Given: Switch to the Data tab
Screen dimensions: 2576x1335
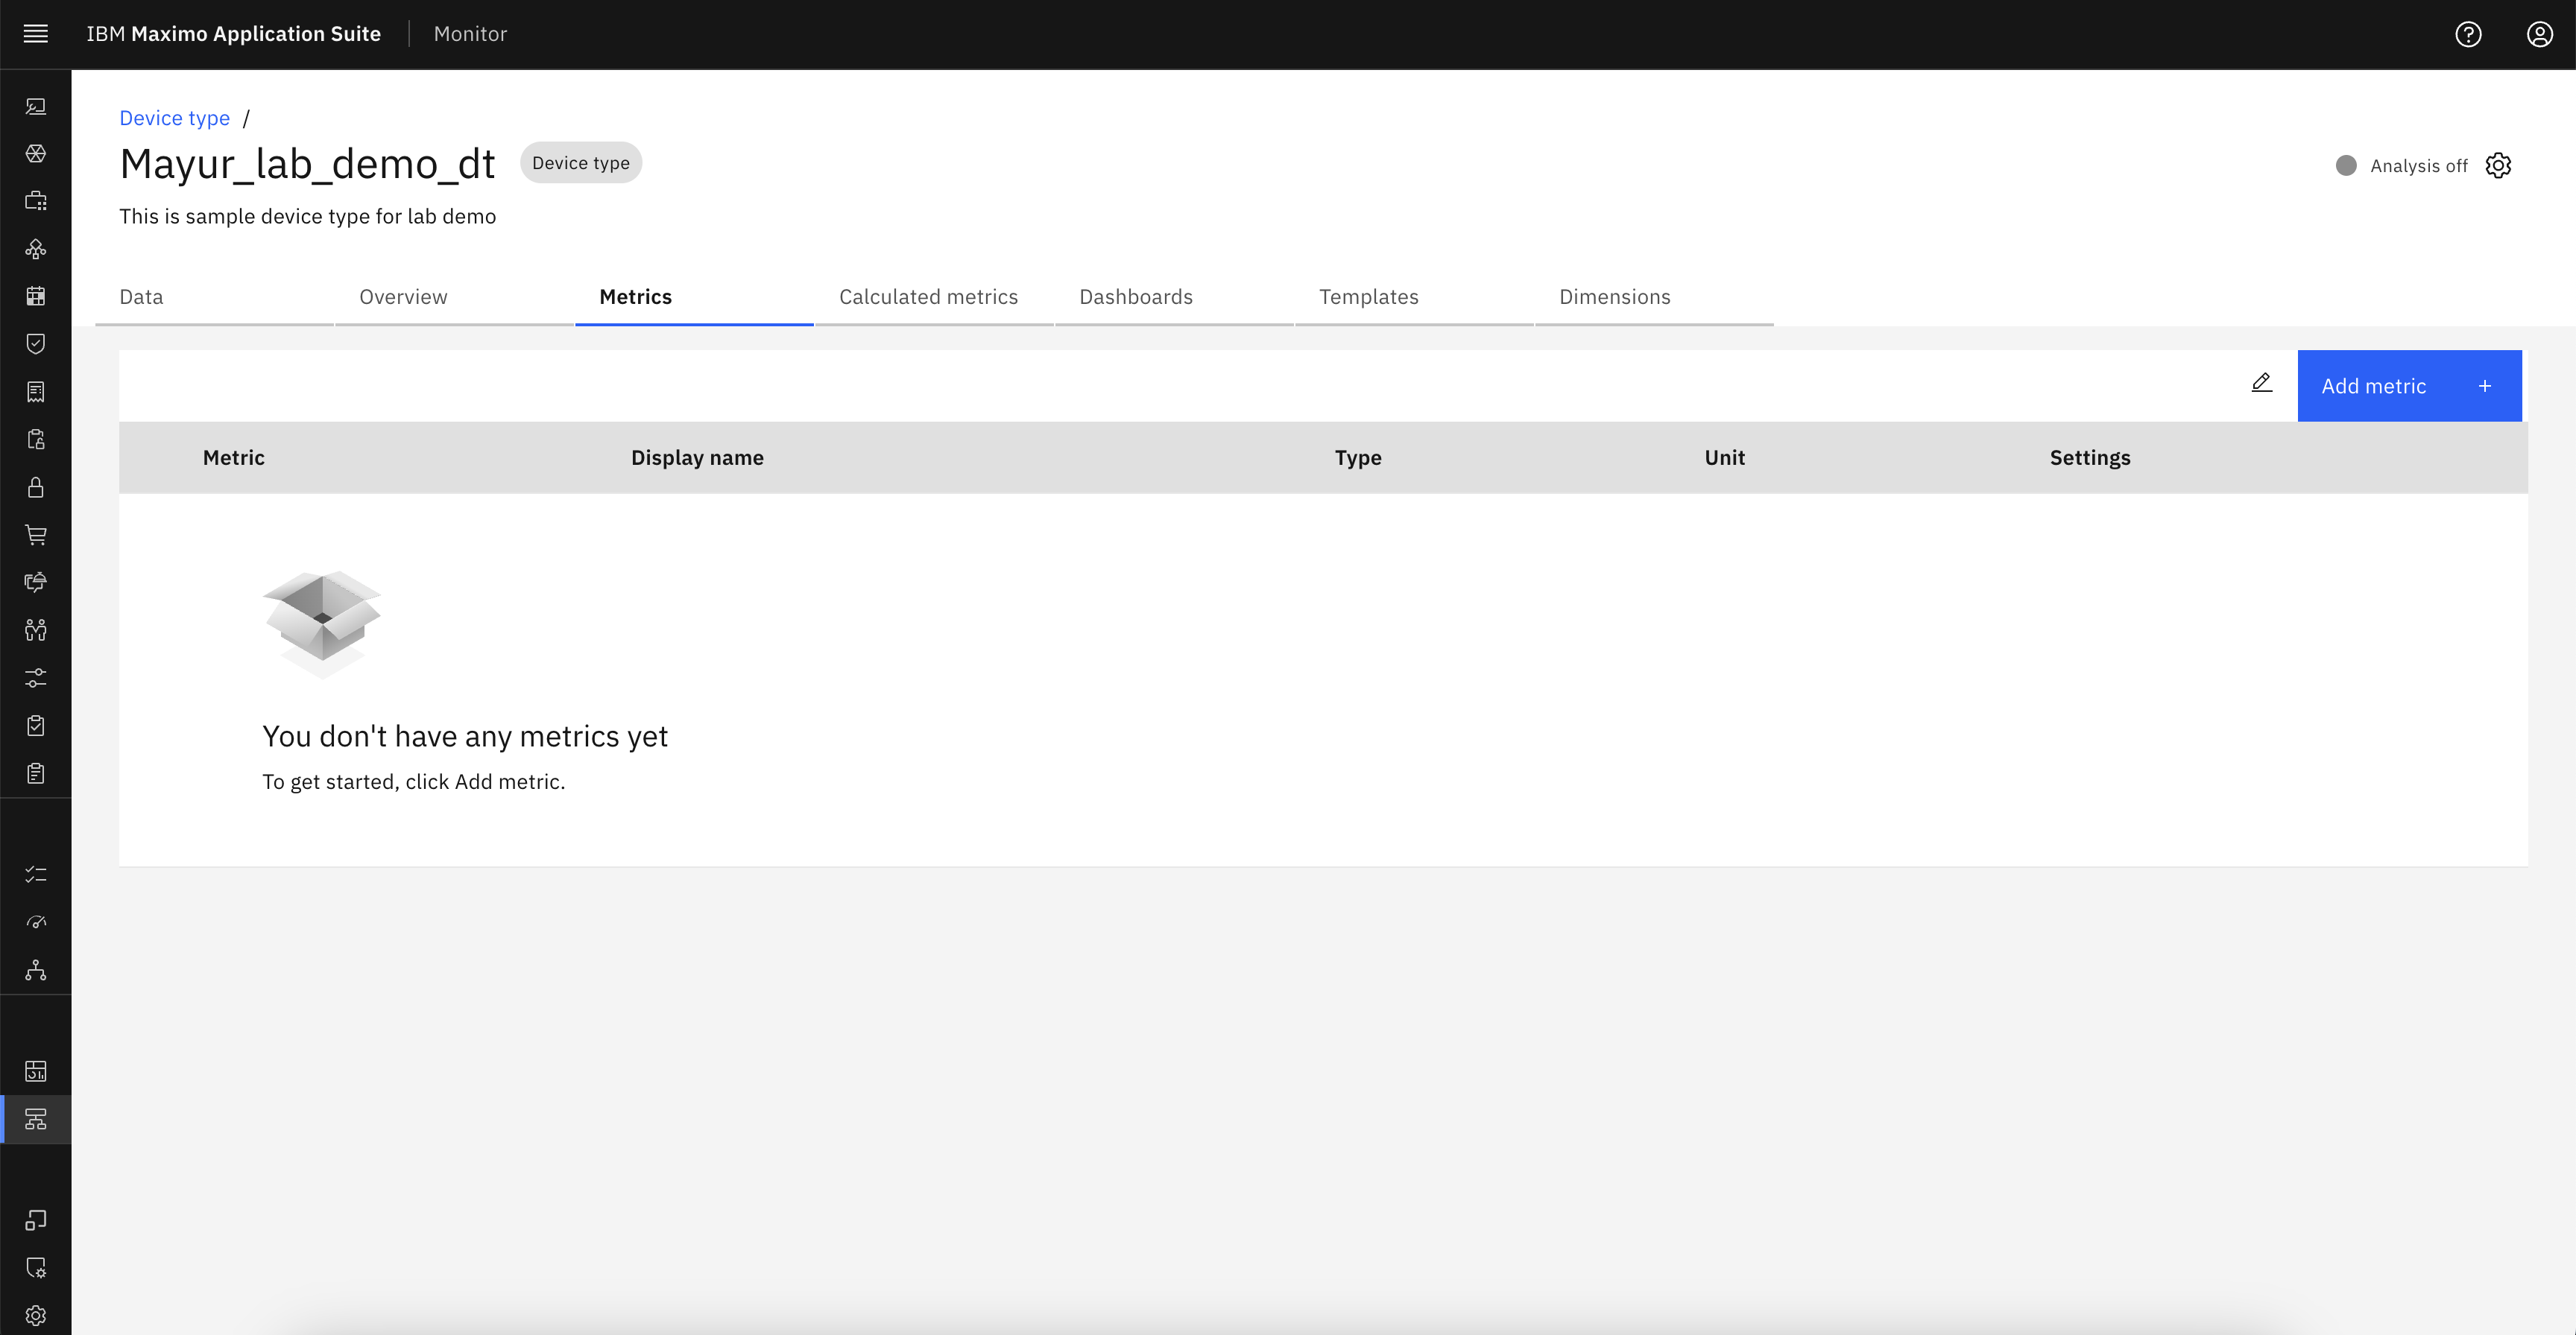Looking at the screenshot, I should [x=214, y=297].
